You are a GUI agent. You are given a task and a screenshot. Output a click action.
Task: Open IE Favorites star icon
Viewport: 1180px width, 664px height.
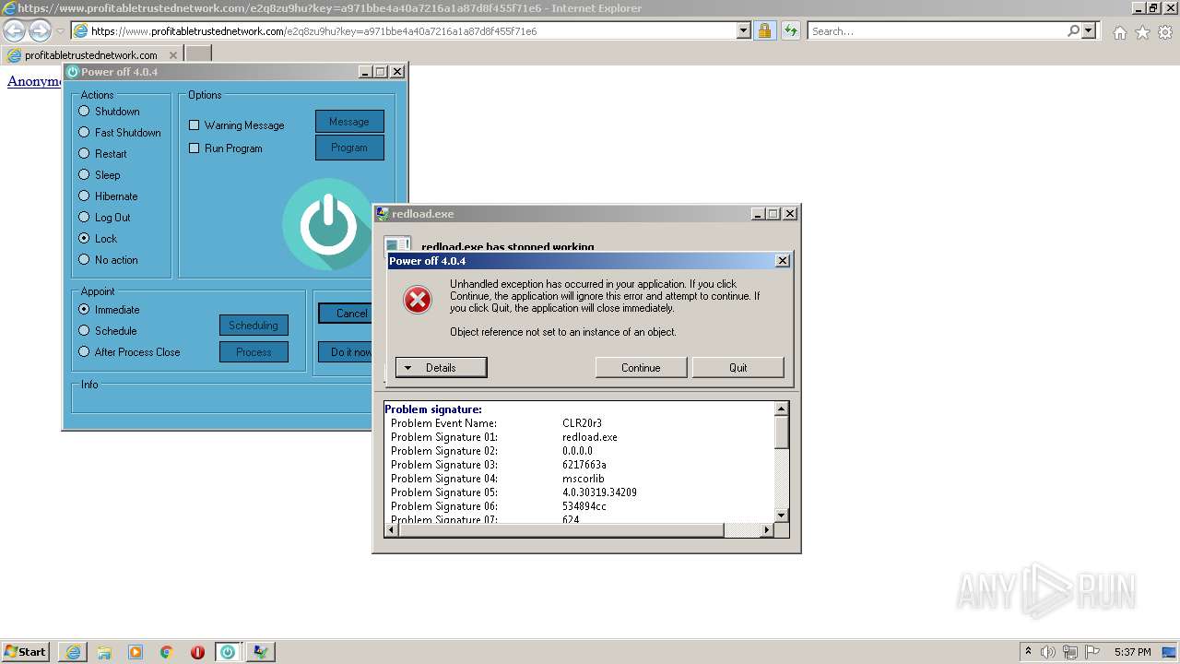1142,32
